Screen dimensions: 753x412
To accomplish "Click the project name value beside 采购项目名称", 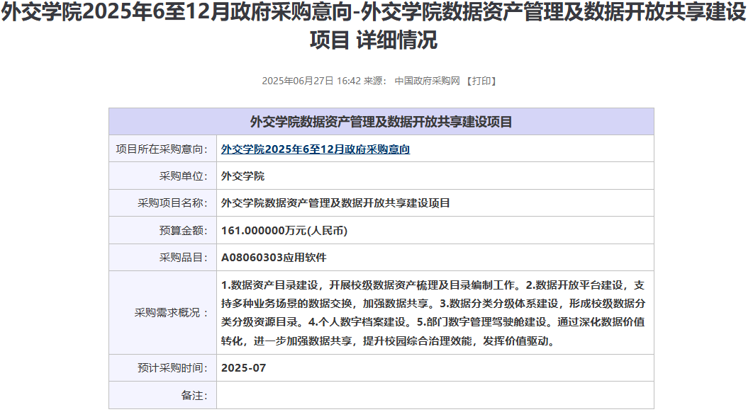I will pyautogui.click(x=335, y=203).
